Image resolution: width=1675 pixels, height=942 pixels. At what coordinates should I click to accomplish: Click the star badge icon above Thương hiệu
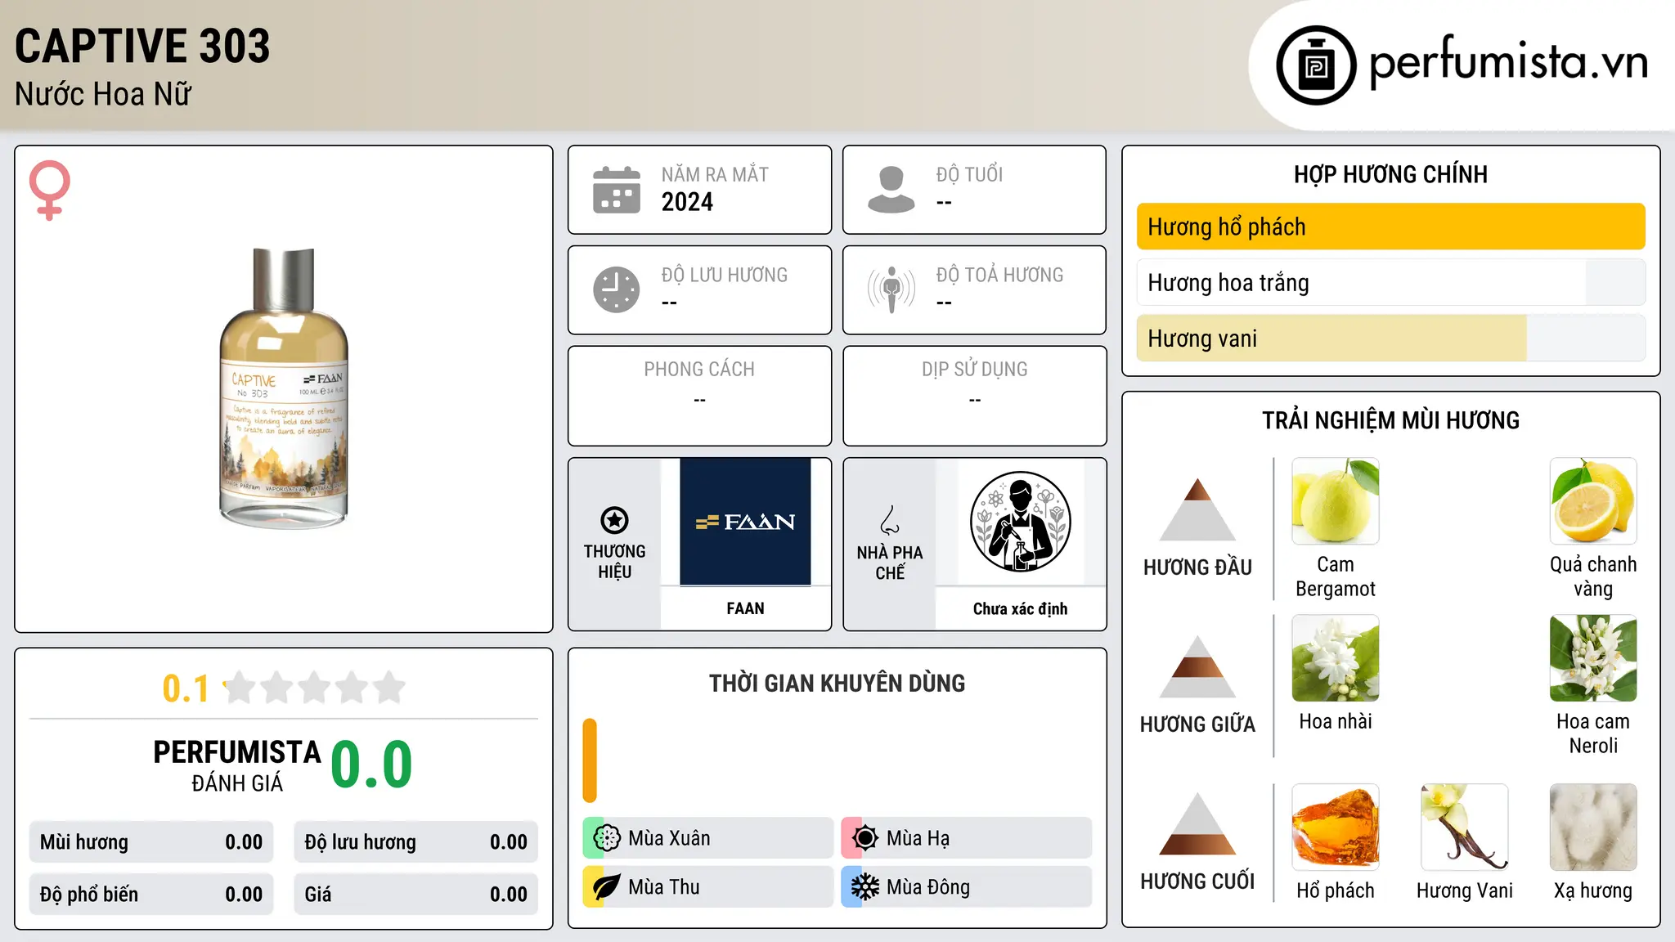(614, 520)
